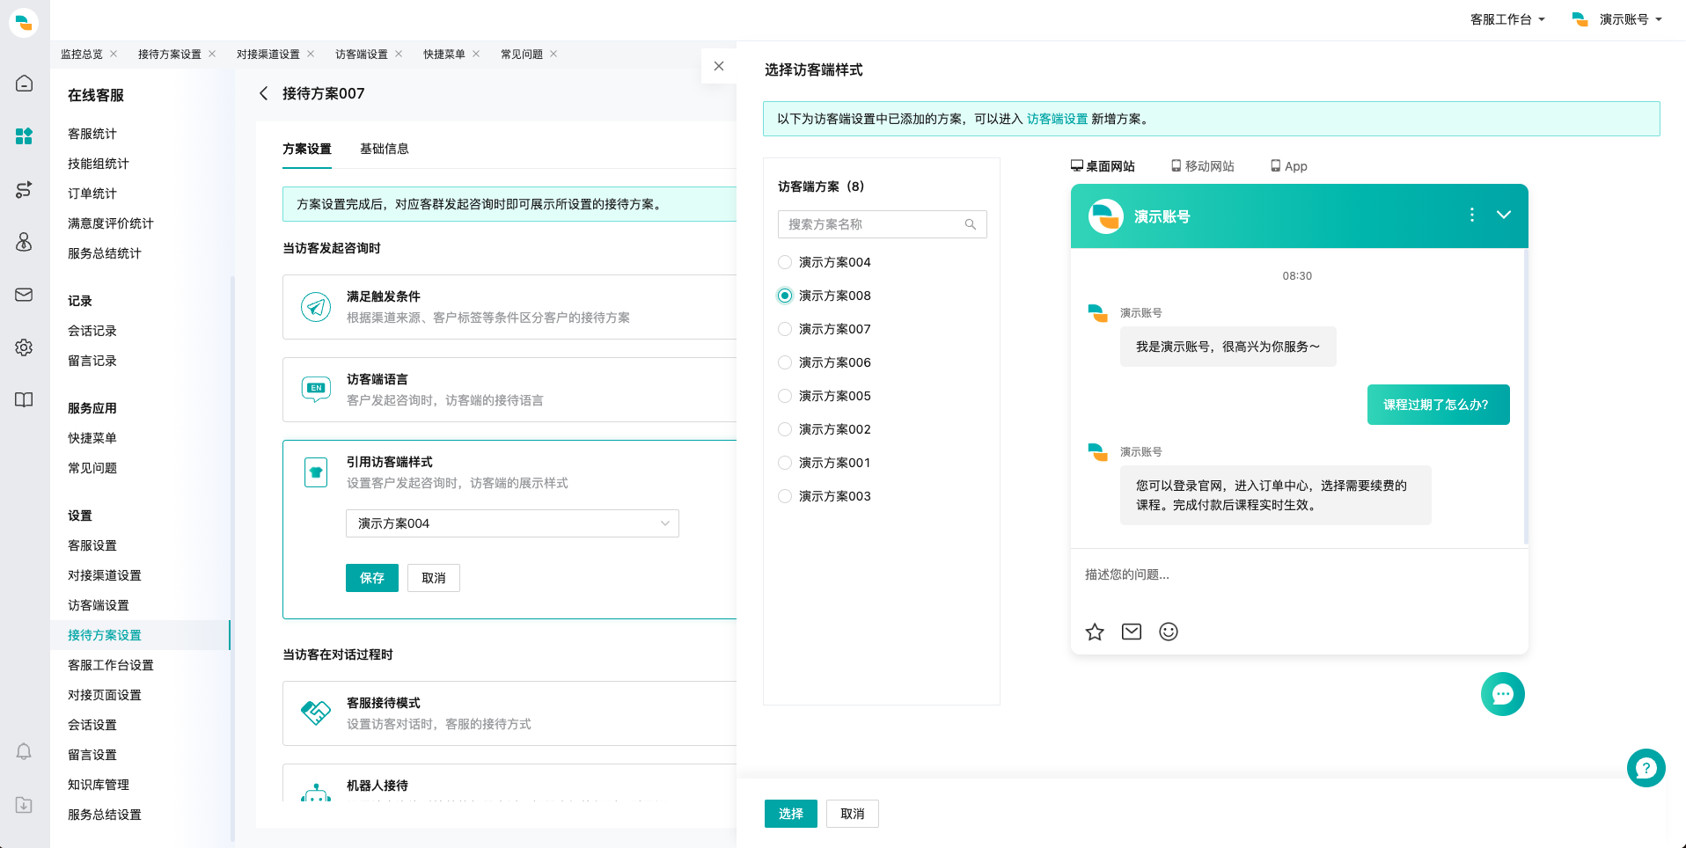Collapse the chat preview with chevron down
This screenshot has width=1686, height=848.
[1504, 215]
